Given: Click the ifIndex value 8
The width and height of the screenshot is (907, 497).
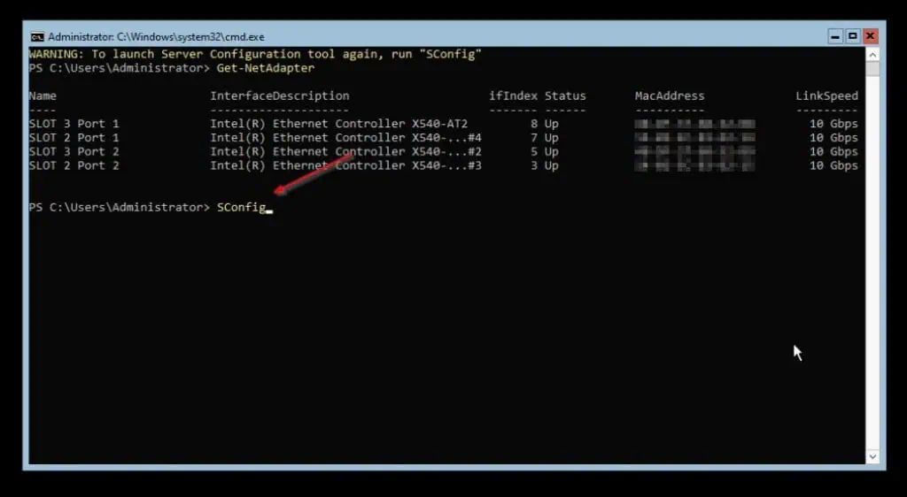Looking at the screenshot, I should [533, 124].
